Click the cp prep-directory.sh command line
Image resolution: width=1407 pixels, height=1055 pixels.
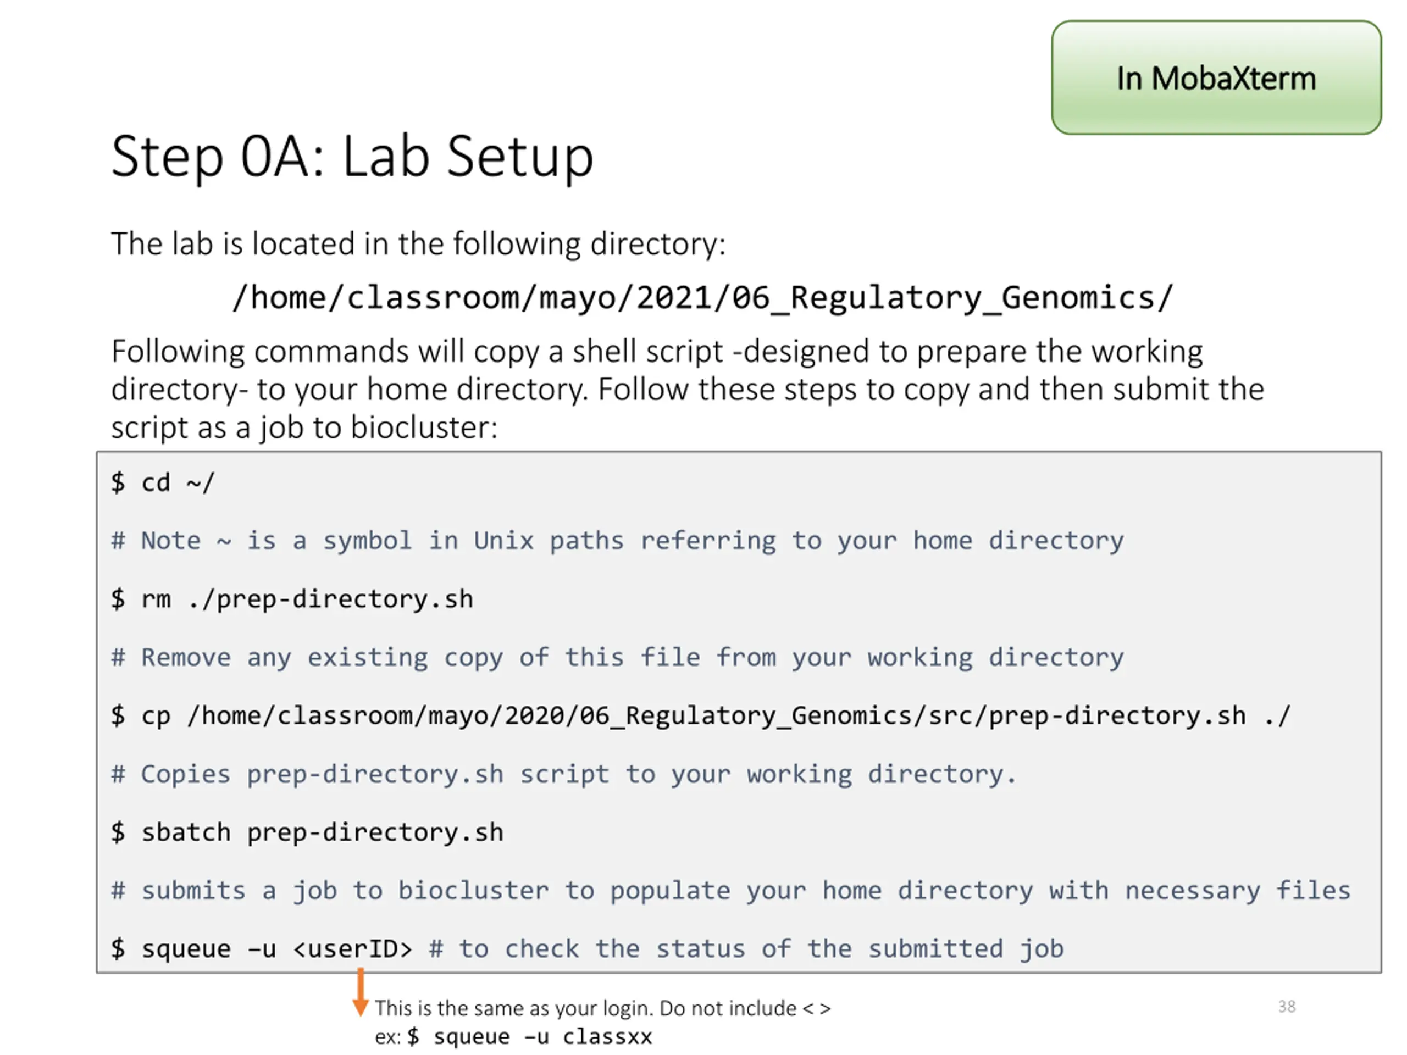coord(700,715)
